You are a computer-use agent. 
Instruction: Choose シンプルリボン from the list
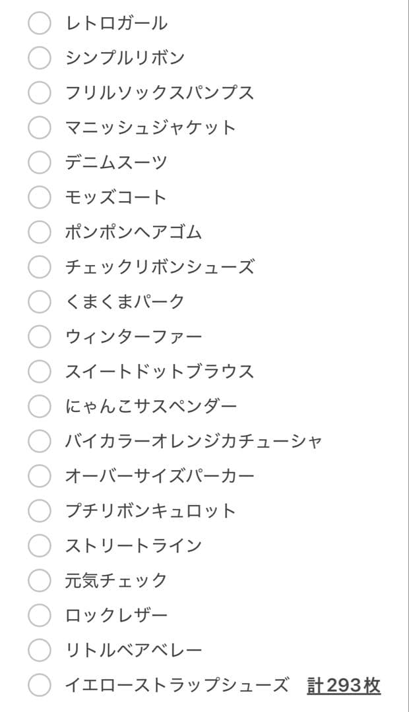coord(38,58)
